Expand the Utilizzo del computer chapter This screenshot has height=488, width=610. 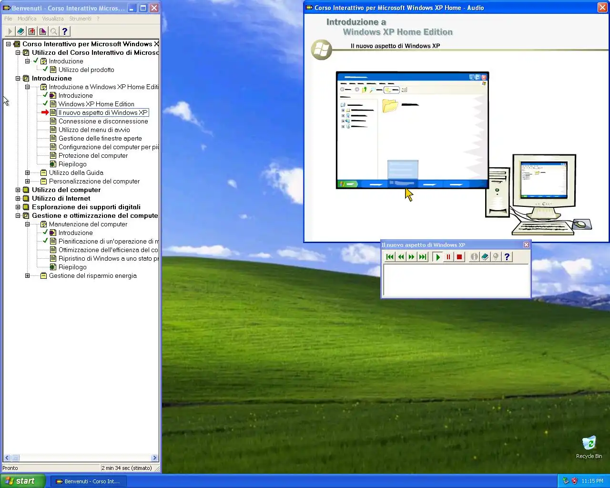(x=18, y=190)
